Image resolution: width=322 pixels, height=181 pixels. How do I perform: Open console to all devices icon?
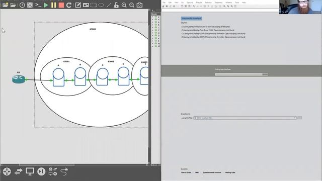tap(38, 5)
